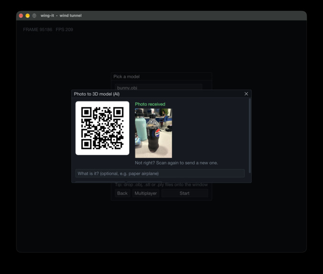Open the Multiplayer option
Screen dimensions: 323x274
[145, 193]
